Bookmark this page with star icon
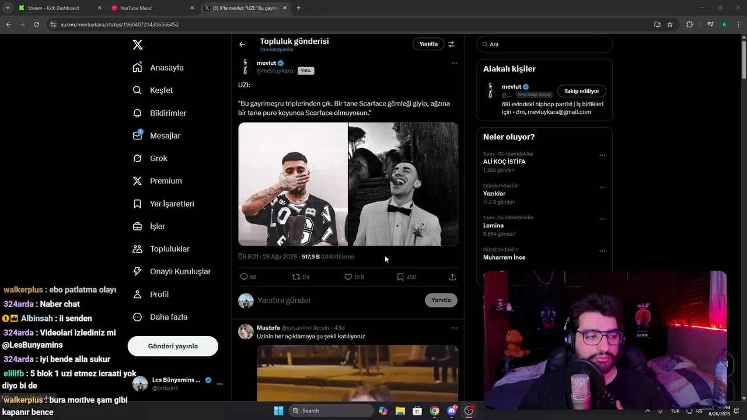This screenshot has width=747, height=420. [670, 24]
